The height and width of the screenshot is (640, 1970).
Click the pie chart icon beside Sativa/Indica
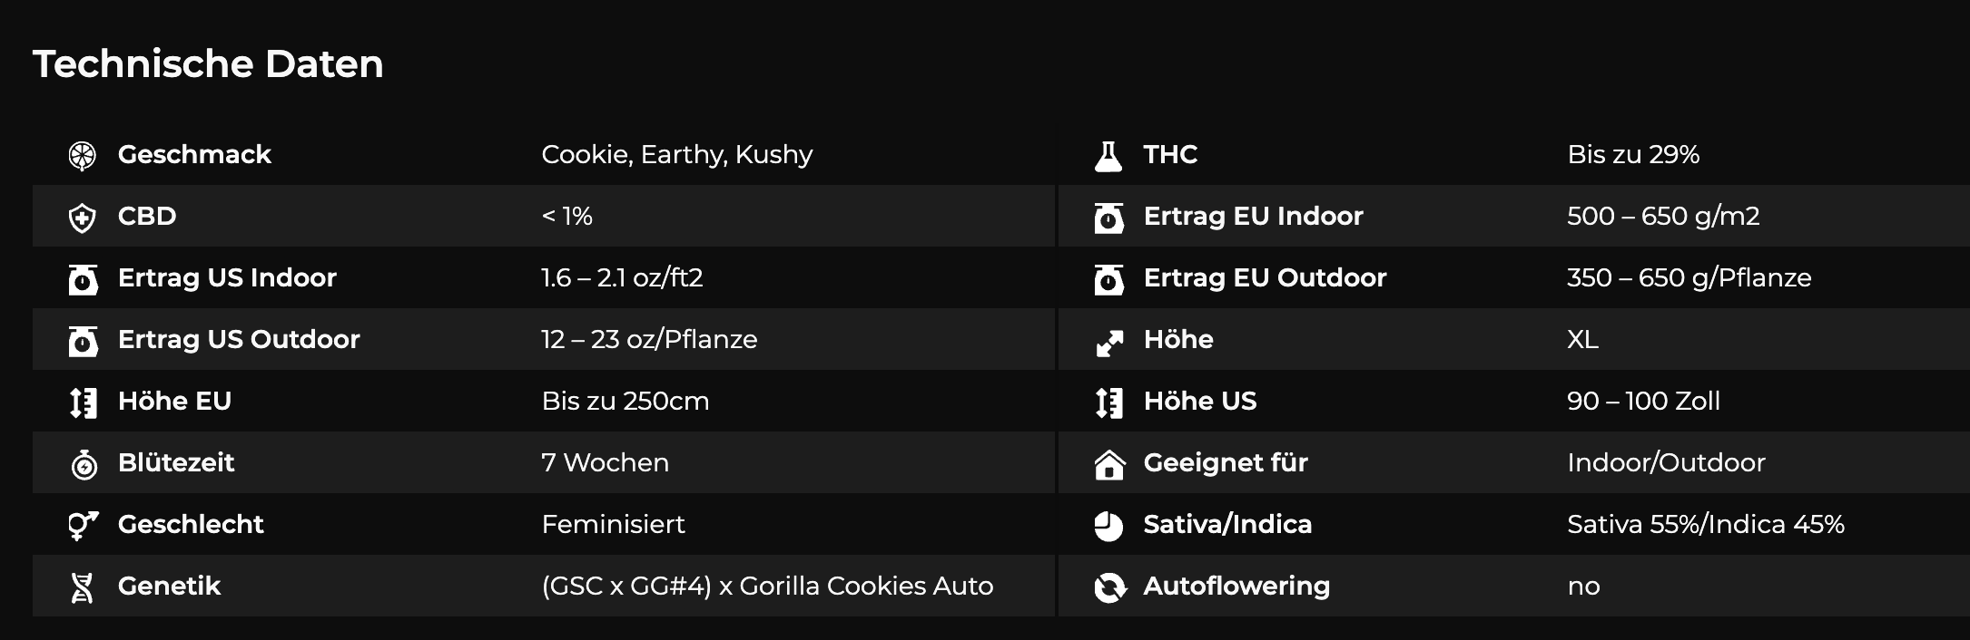[1108, 526]
